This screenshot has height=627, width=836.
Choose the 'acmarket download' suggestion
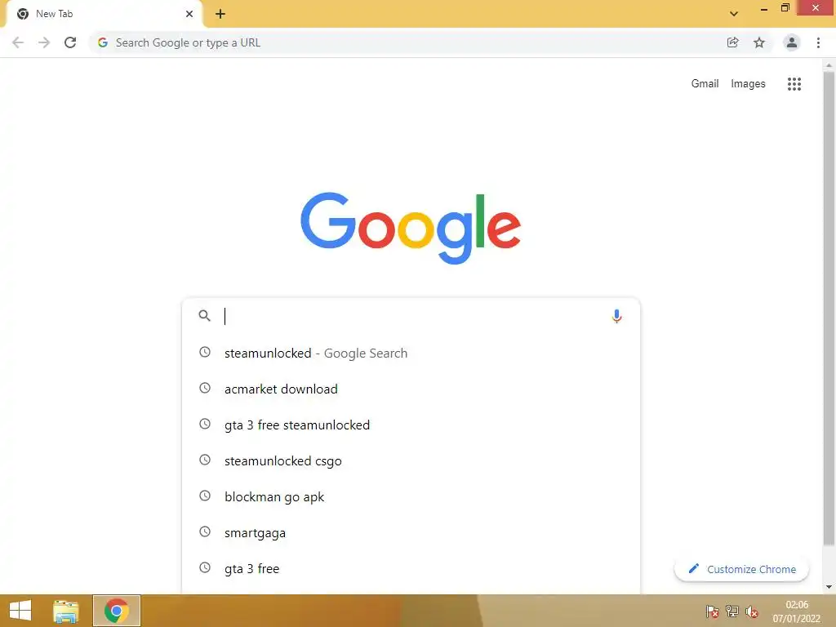pyautogui.click(x=411, y=389)
